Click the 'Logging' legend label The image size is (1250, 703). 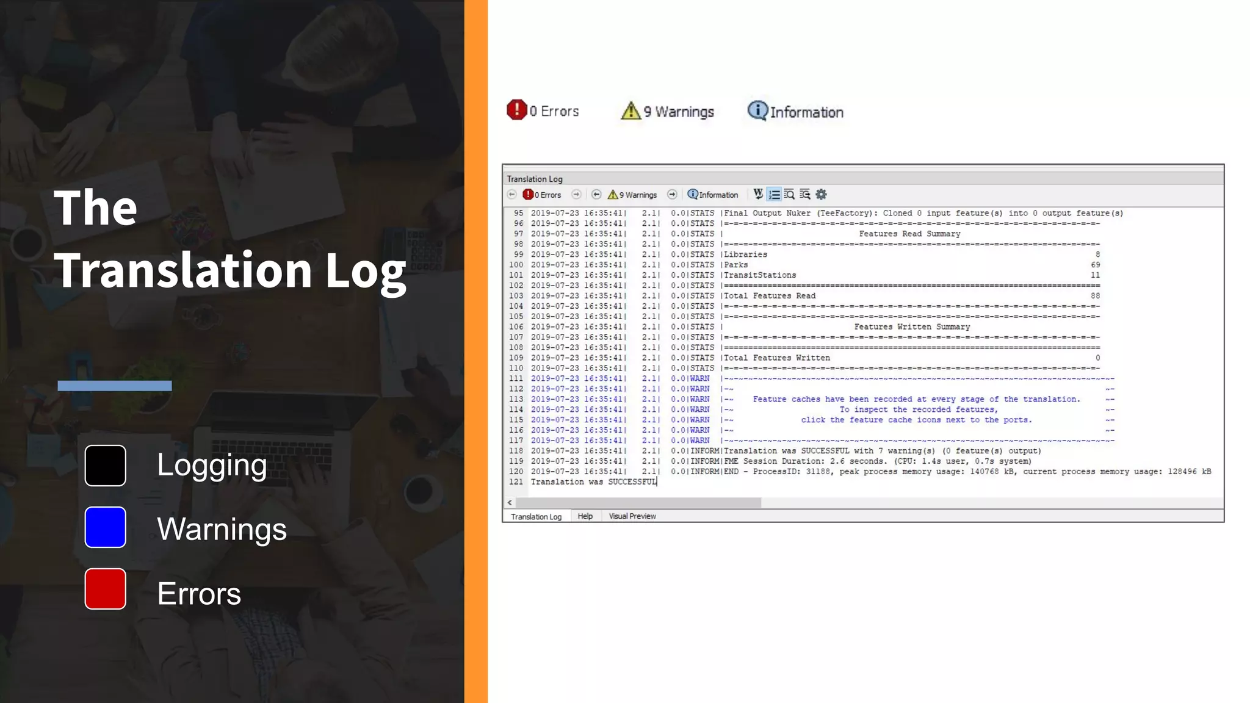tap(212, 466)
